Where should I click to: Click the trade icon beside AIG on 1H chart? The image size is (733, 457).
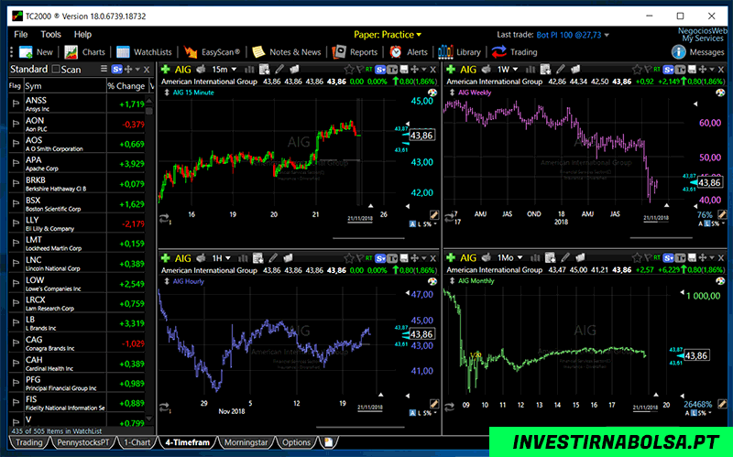[201, 258]
